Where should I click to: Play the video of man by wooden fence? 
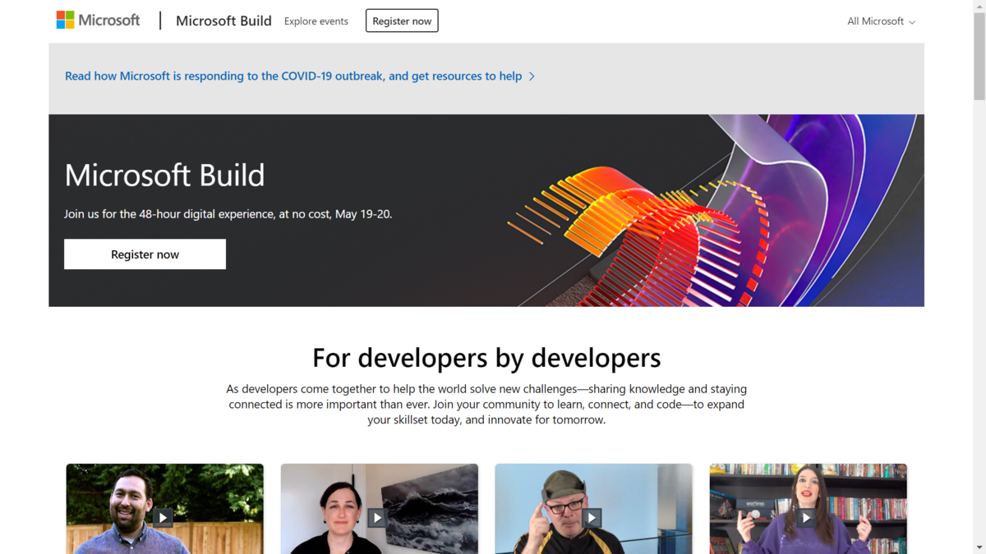tap(163, 518)
